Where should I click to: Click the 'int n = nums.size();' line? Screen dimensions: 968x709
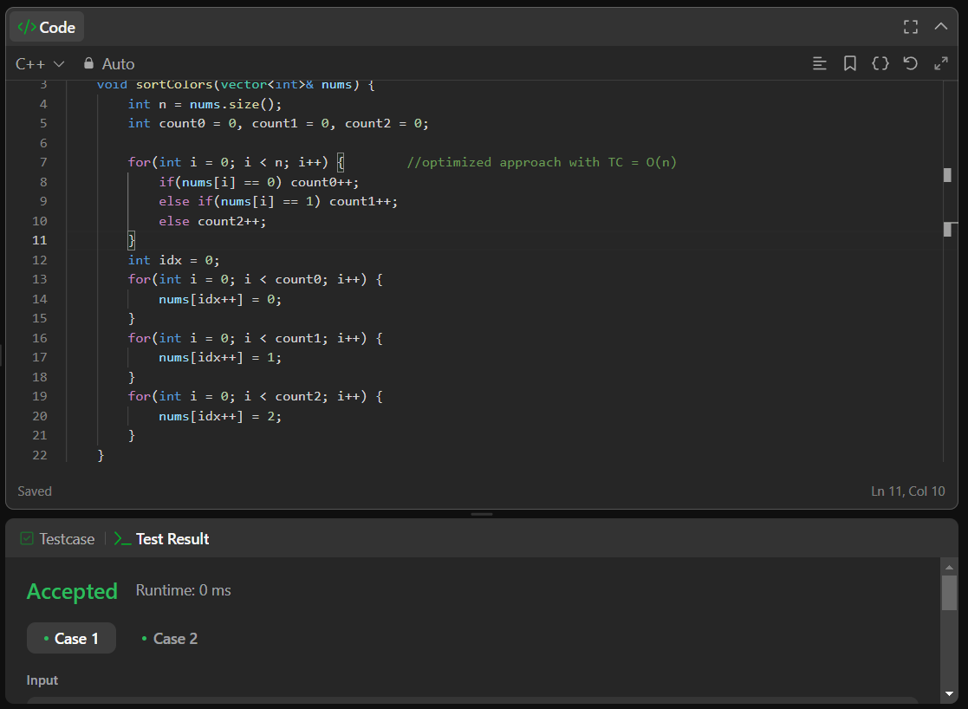205,104
